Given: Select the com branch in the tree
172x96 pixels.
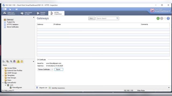Looking at the screenshot, I should pos(11,85).
